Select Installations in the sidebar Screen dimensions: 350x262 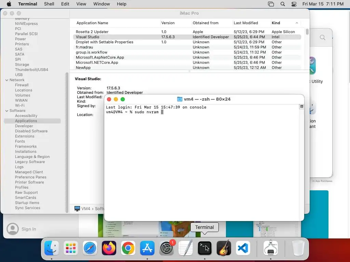[x=26, y=152]
